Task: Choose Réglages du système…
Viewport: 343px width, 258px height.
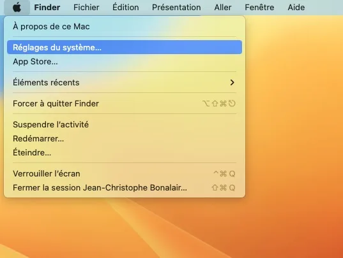Action: [x=125, y=47]
